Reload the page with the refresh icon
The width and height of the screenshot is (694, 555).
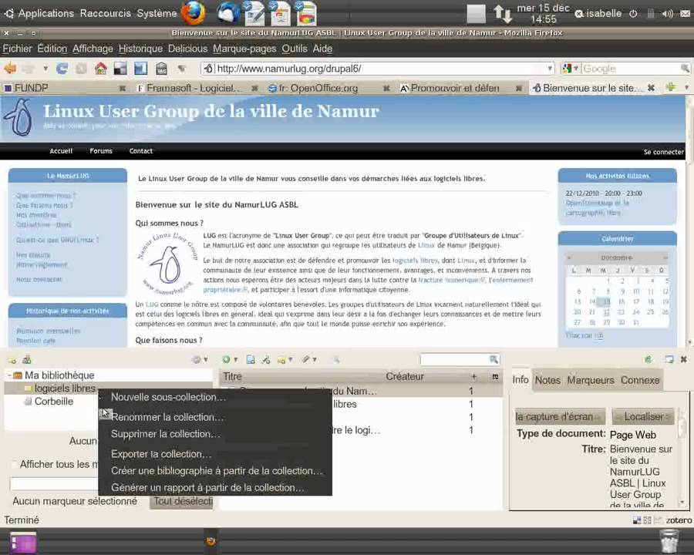tap(62, 69)
